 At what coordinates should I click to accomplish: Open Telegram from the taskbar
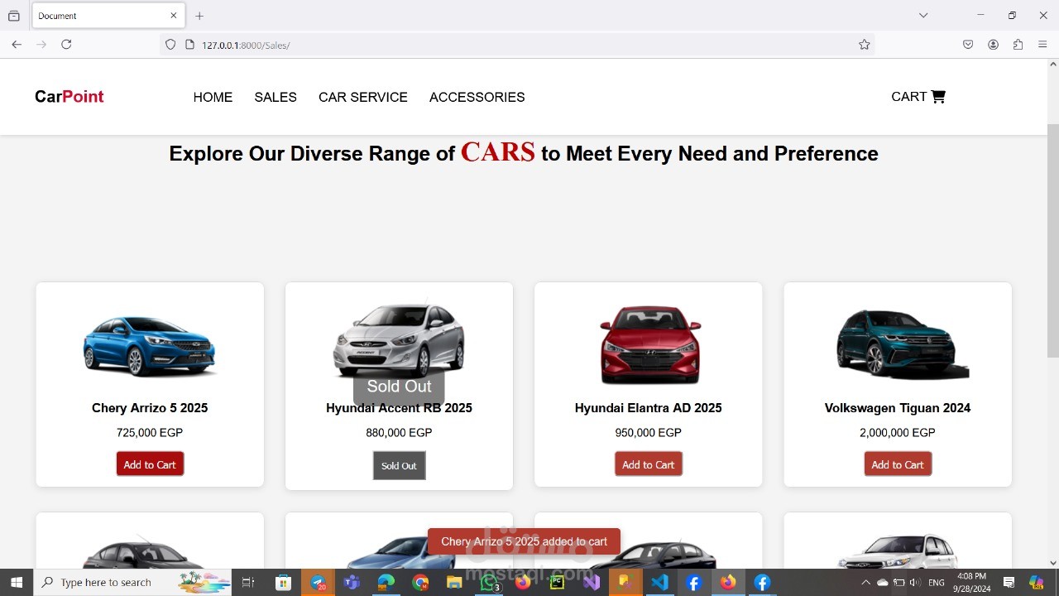318,583
